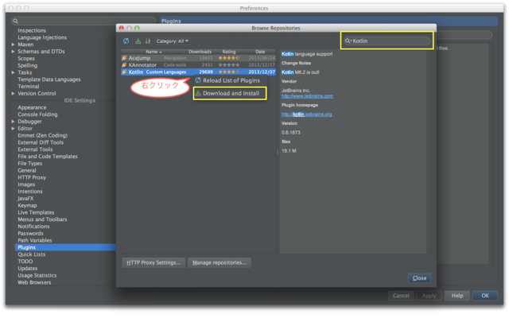Open the Kotlin plugin homepage link
Image resolution: width=509 pixels, height=318 pixels.
pyautogui.click(x=306, y=114)
